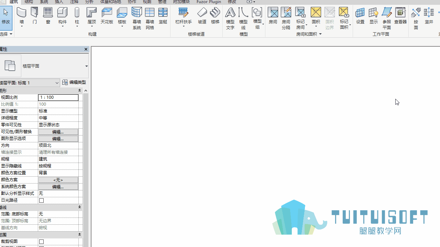Click the Model Text (模型文字) tool
The width and height of the screenshot is (440, 247).
(x=230, y=18)
